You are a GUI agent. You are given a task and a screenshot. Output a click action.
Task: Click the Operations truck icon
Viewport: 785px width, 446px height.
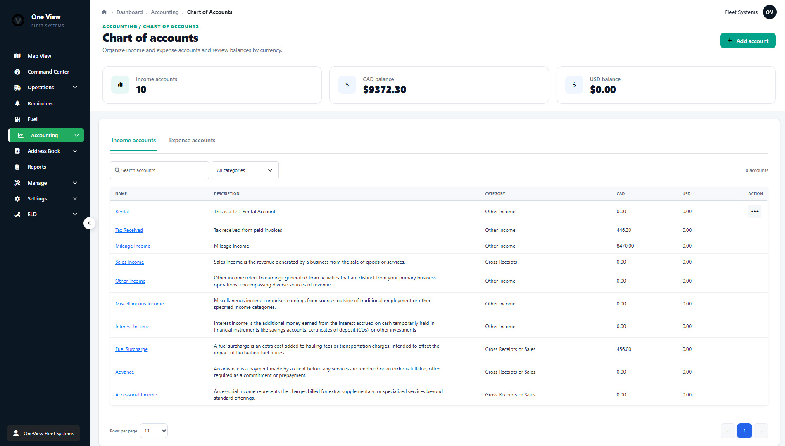(17, 88)
